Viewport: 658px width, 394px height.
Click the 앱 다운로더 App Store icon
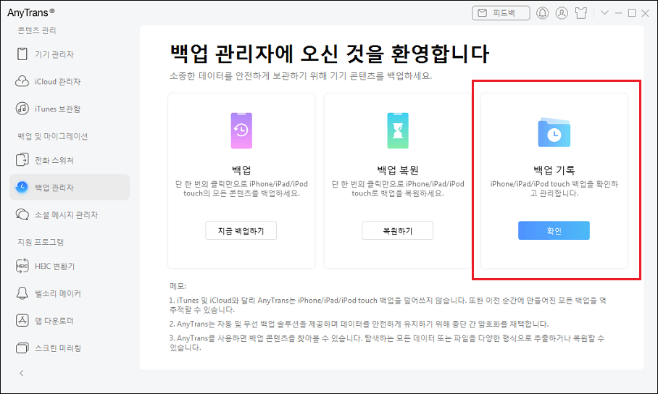pos(22,321)
